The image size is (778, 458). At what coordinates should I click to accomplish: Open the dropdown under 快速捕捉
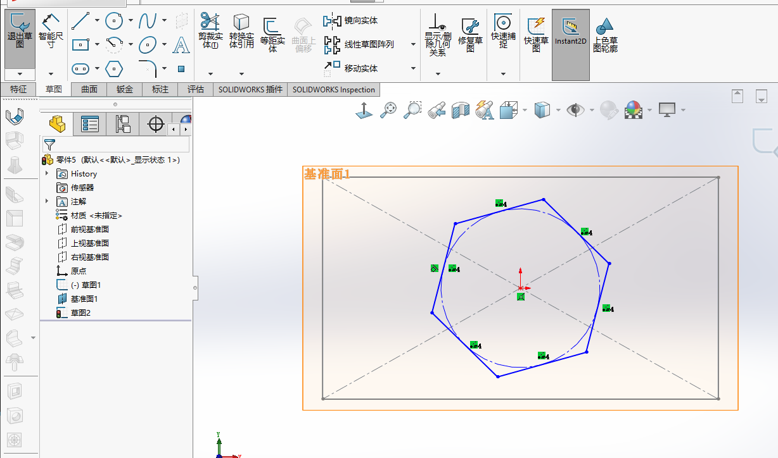pyautogui.click(x=503, y=74)
